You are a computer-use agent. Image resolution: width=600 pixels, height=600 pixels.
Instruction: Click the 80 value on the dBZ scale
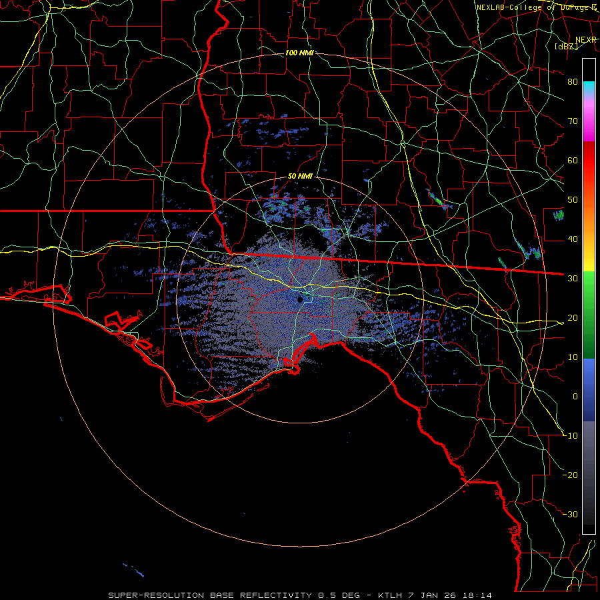[x=573, y=81]
